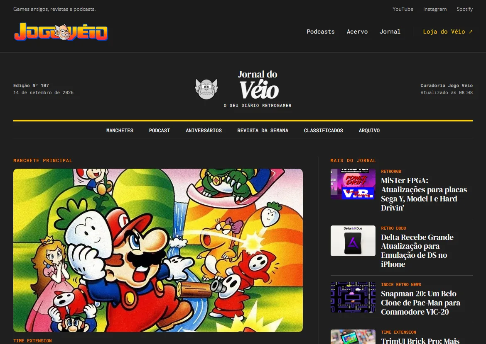
Task: Click Games antigos, revistas e podcasts tagline
Action: pyautogui.click(x=54, y=9)
